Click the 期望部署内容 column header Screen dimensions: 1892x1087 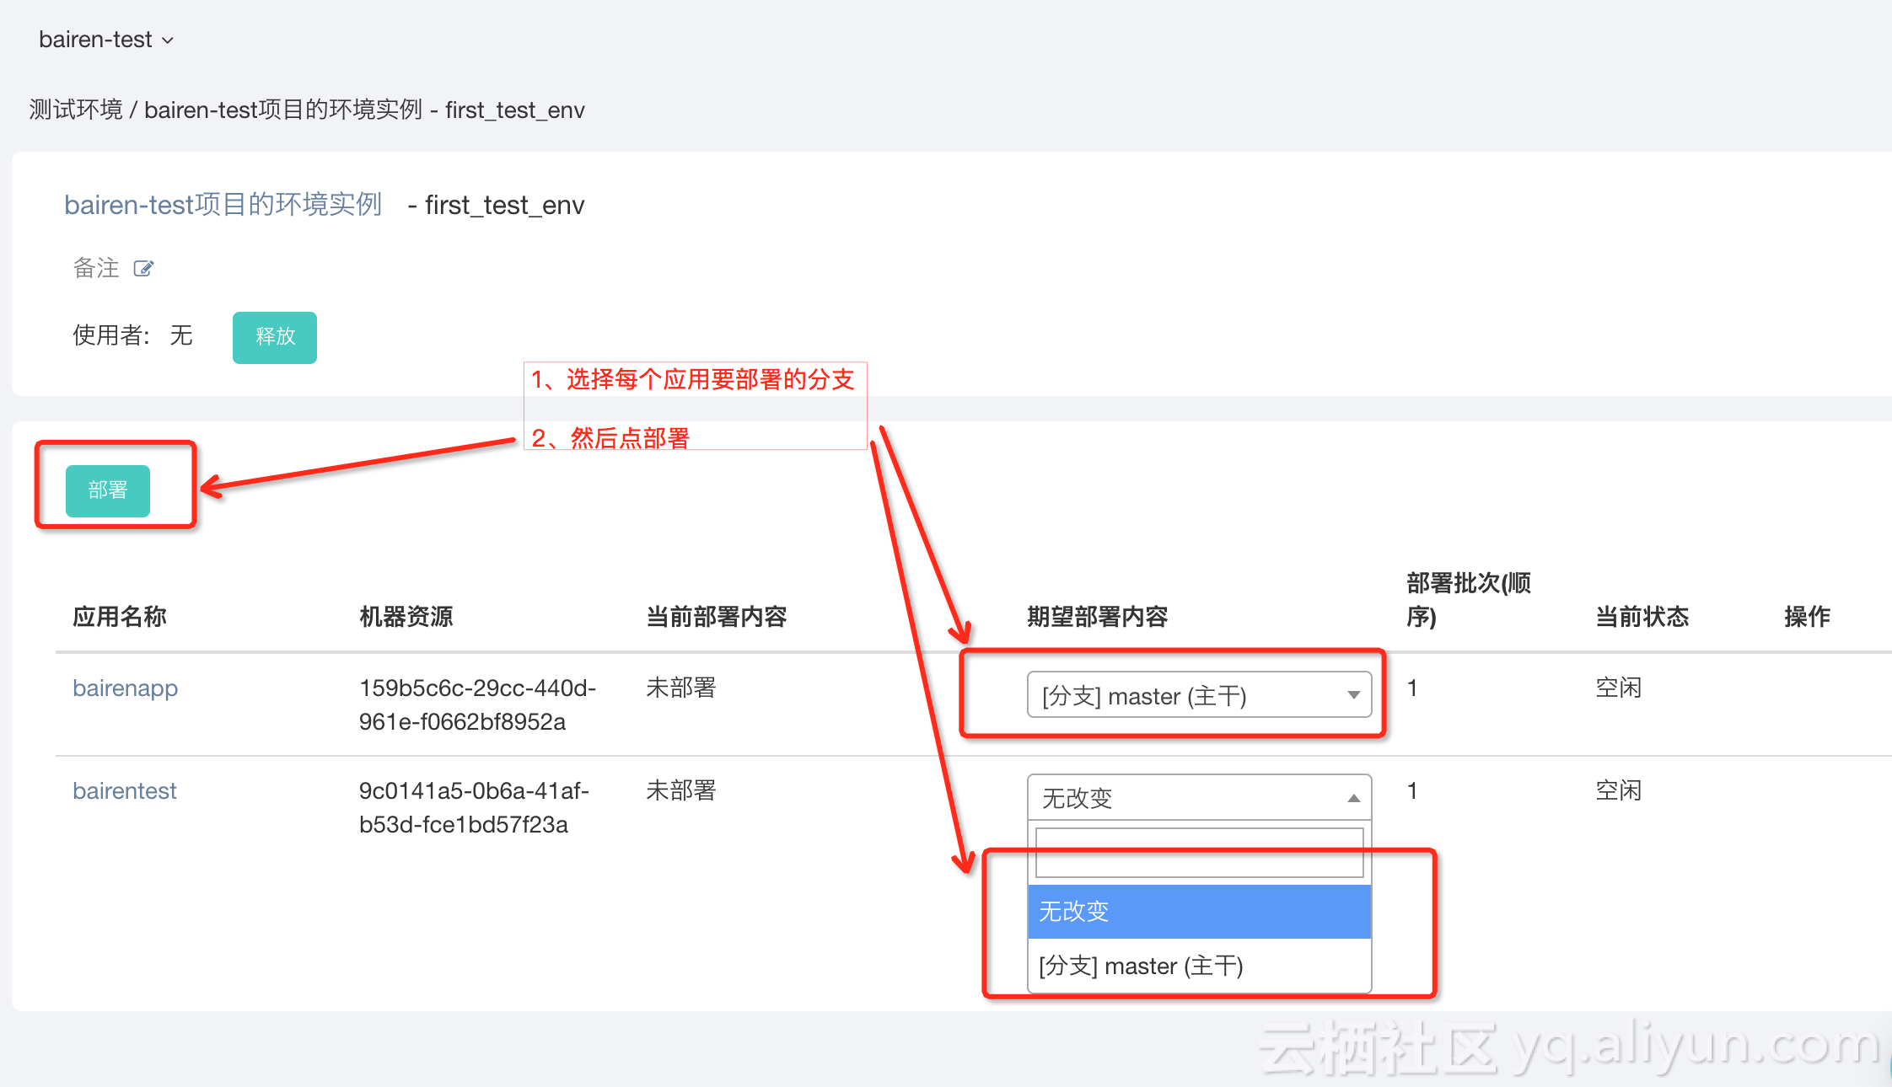point(1097,617)
